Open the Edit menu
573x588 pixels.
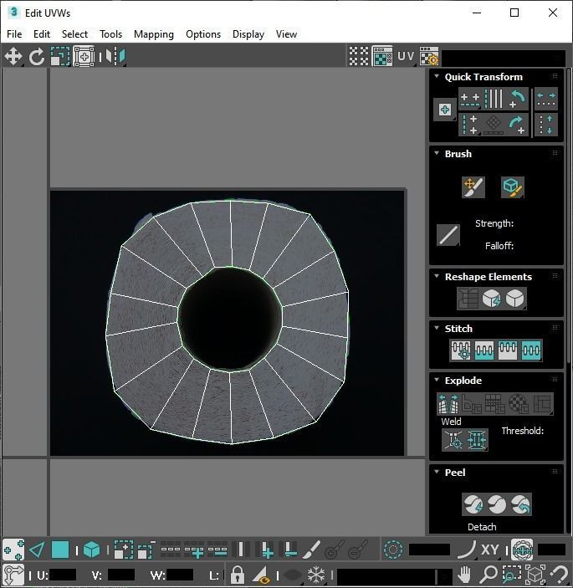click(42, 34)
